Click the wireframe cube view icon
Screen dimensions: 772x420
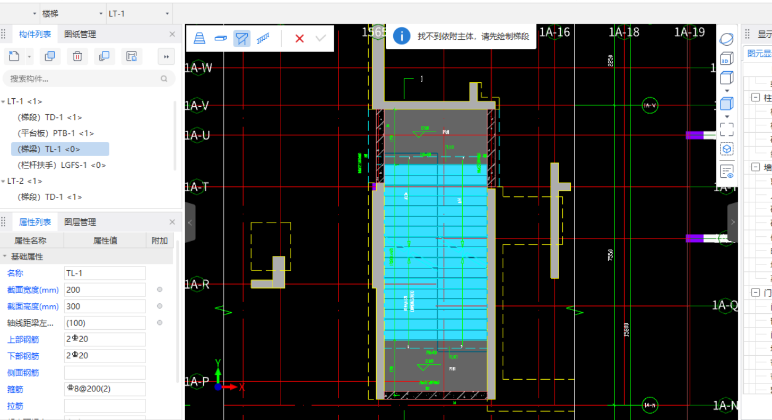(x=726, y=78)
